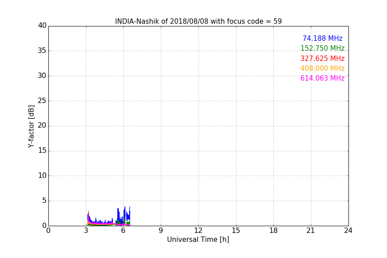Click y-axis tick label 40
Viewport: 387px width, 258px height.
point(42,26)
